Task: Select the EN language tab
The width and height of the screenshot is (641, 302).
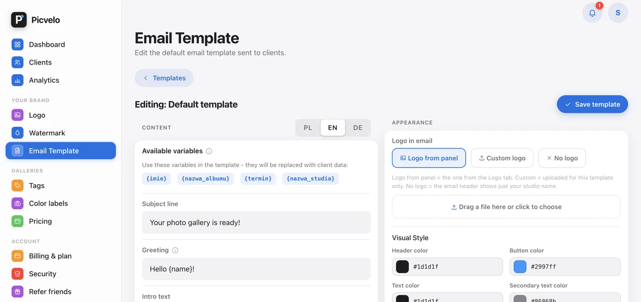Action: click(x=333, y=128)
